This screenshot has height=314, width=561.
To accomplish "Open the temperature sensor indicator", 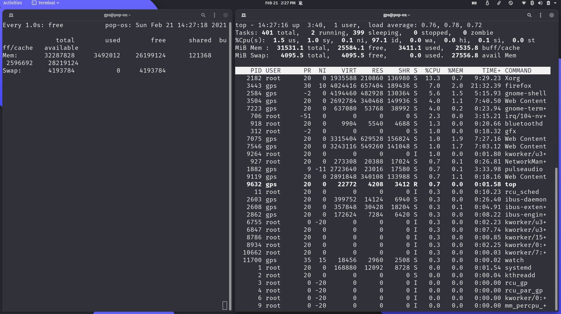I will tap(487, 3).
